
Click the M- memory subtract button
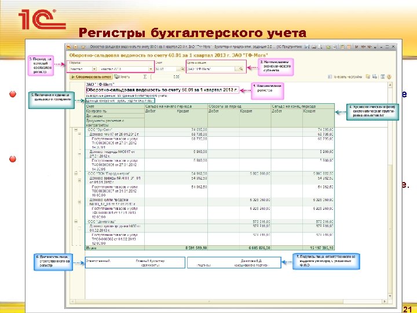370,47
